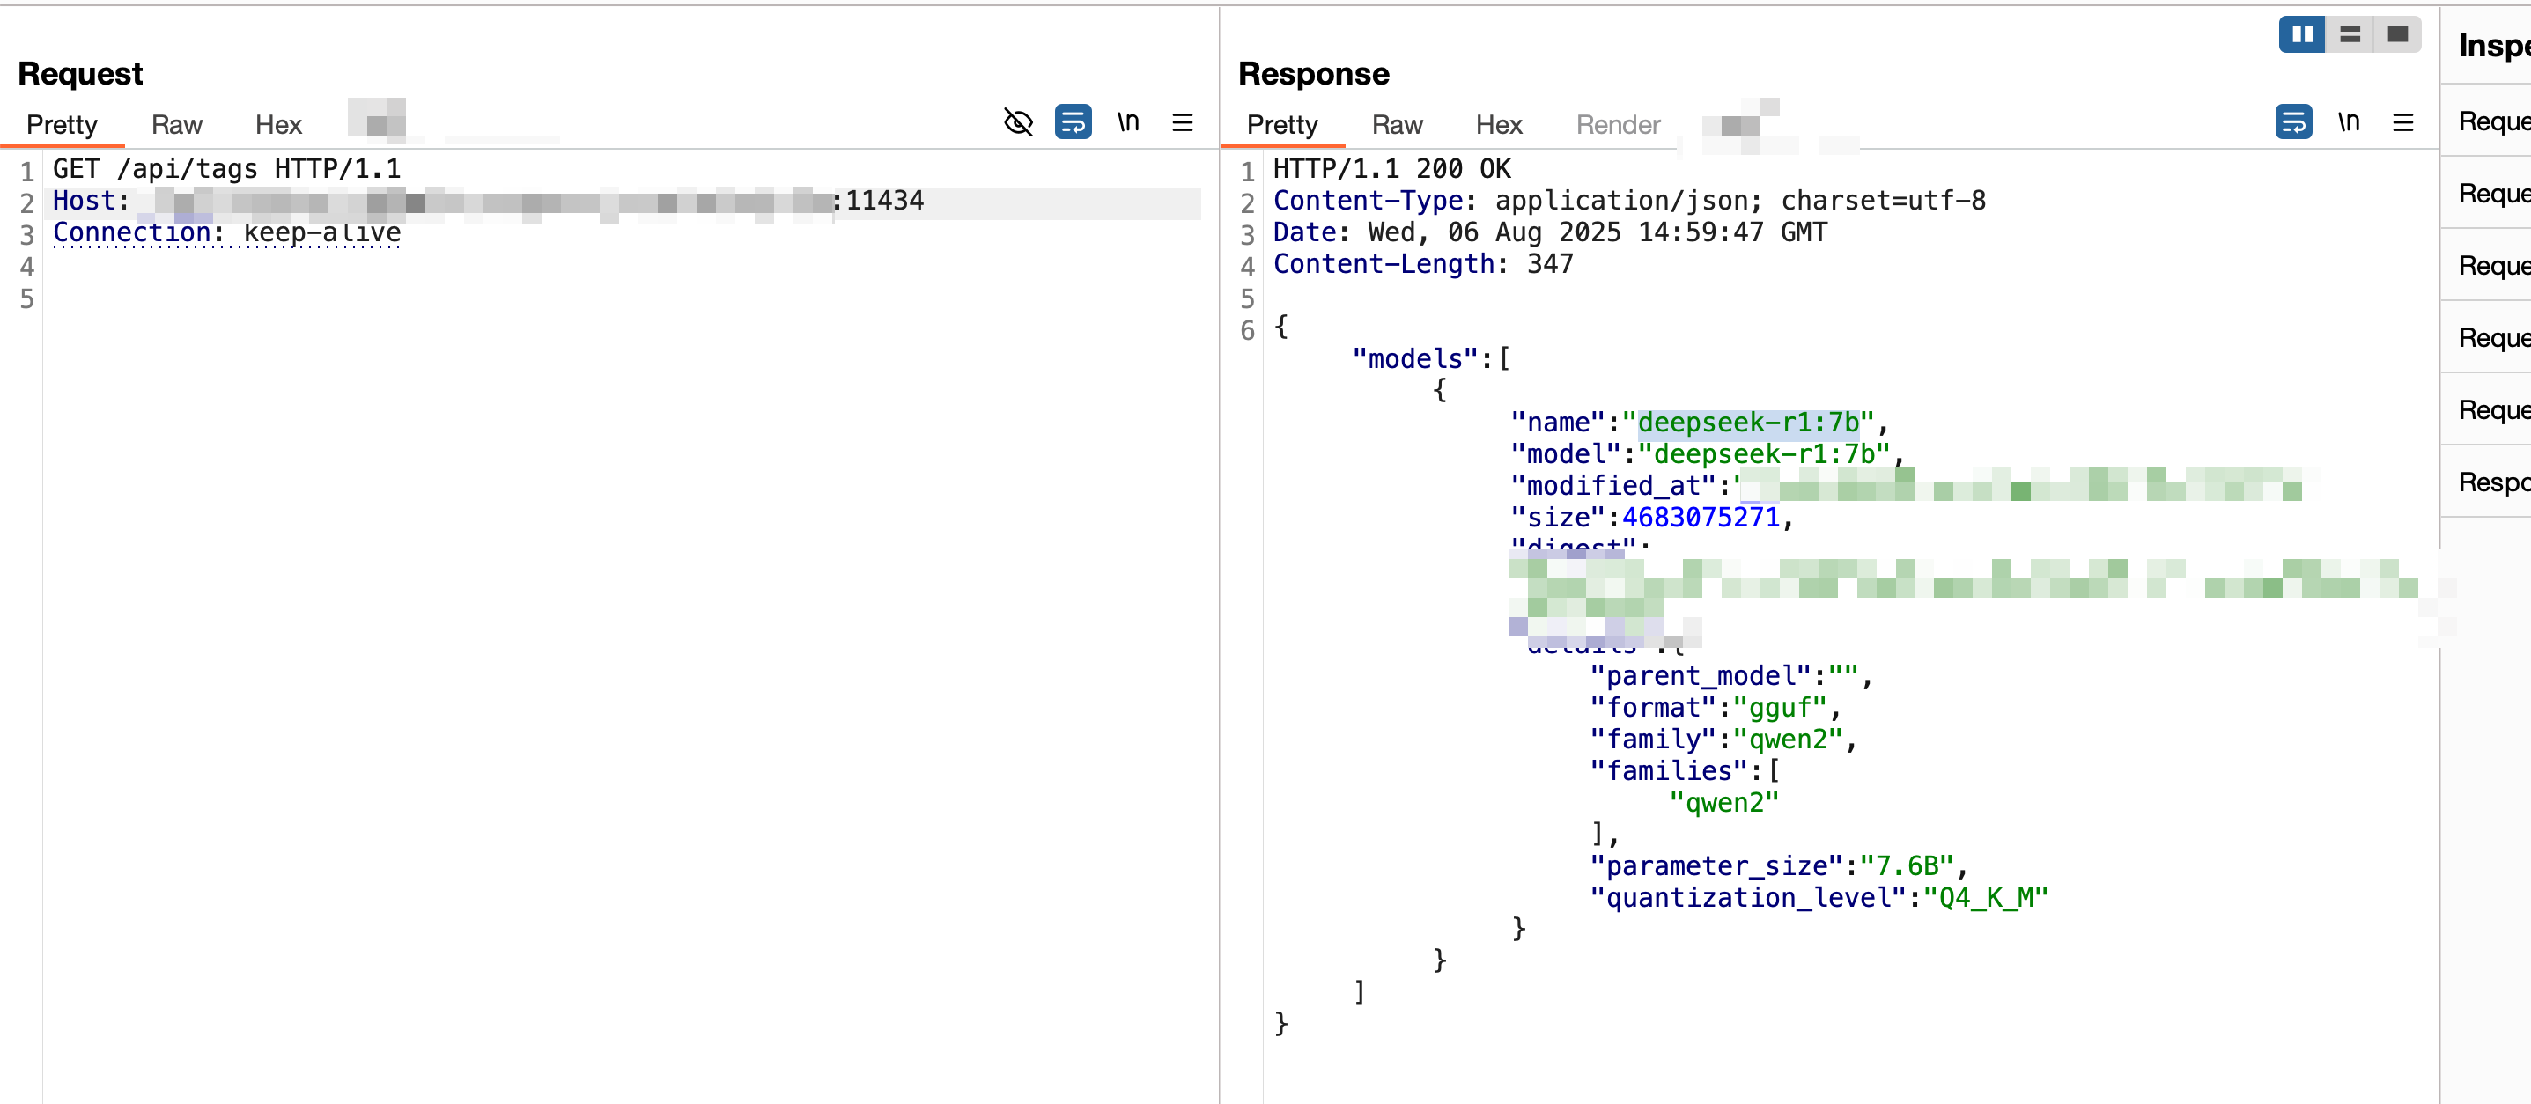This screenshot has height=1104, width=2531.
Task: Switch Response view to Raw tab
Action: pyautogui.click(x=1398, y=125)
